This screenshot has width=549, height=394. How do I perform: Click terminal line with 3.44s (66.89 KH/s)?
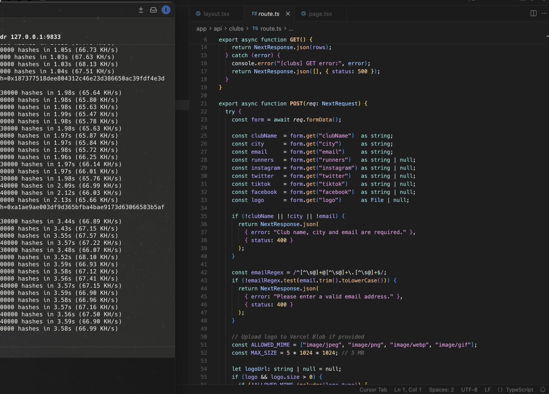pos(60,221)
